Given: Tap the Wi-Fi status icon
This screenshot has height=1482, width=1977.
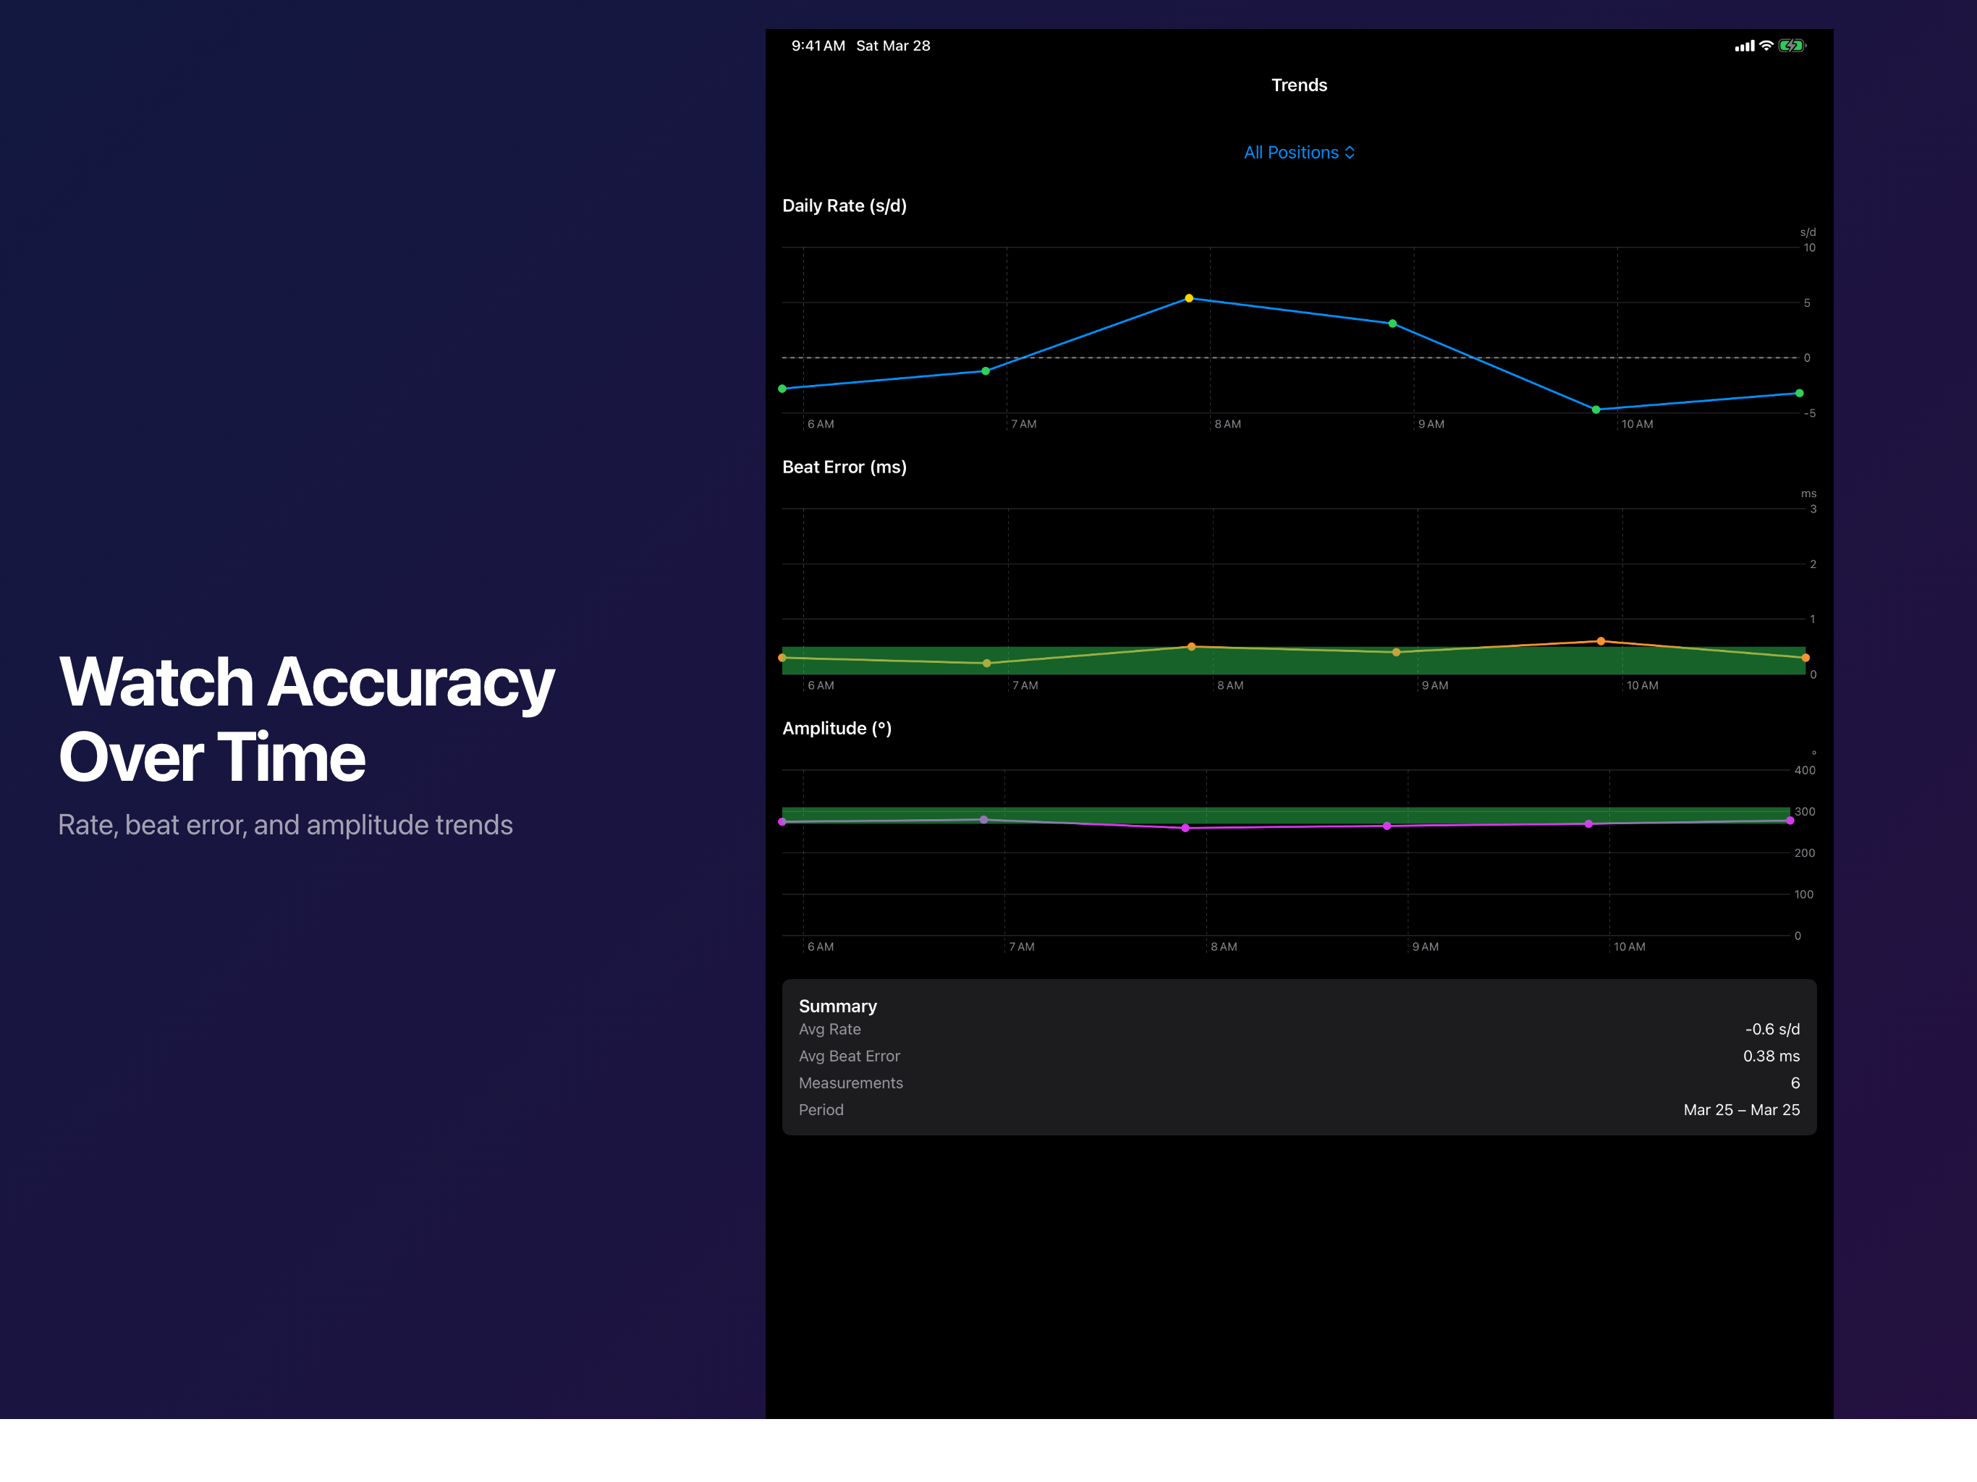Looking at the screenshot, I should pyautogui.click(x=1766, y=46).
